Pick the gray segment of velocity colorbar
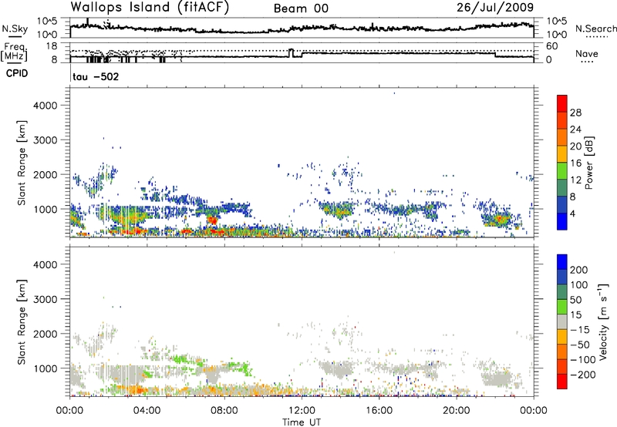The height and width of the screenshot is (427, 617). [562, 321]
